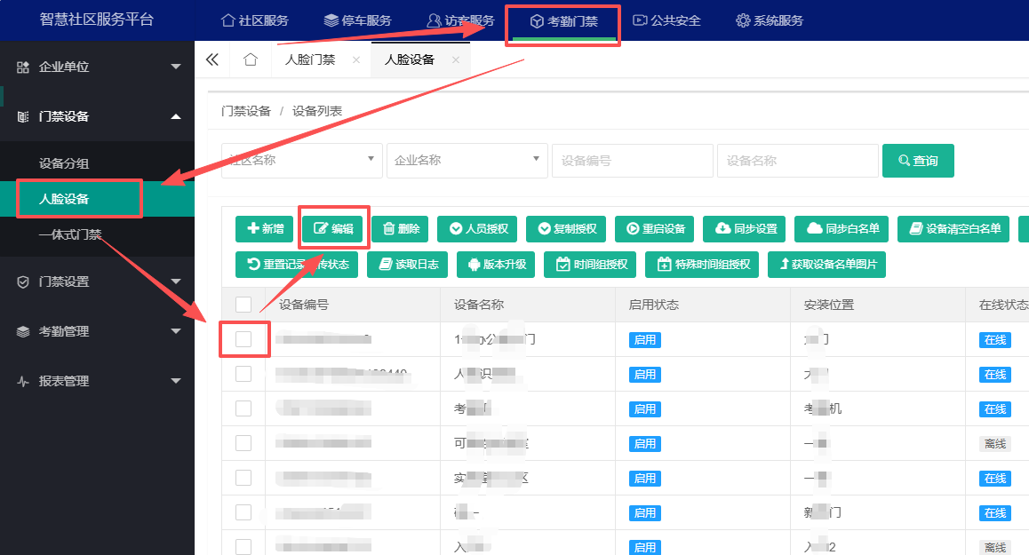
Task: Check the third device row checkbox
Action: point(243,408)
